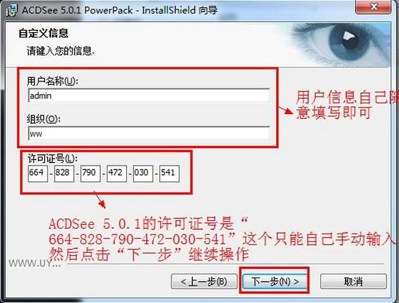
Task: Select the license box showing 790
Action: click(x=90, y=174)
